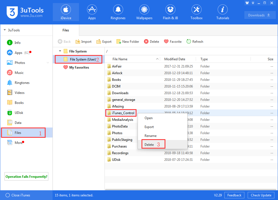Select the Downloads folder in file list
This screenshot has height=200, width=278.
191,93
